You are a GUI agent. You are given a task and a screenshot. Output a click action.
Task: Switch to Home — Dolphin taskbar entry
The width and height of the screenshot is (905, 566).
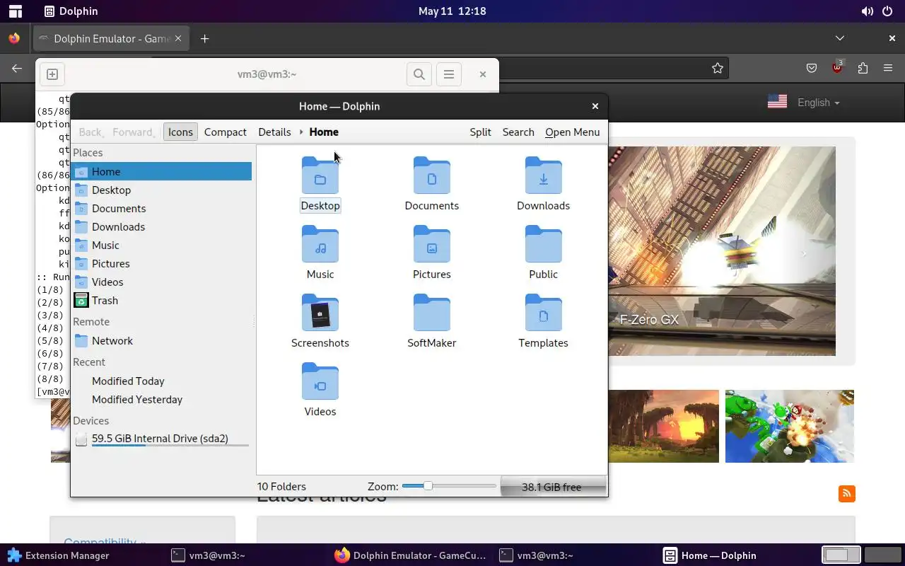click(710, 555)
